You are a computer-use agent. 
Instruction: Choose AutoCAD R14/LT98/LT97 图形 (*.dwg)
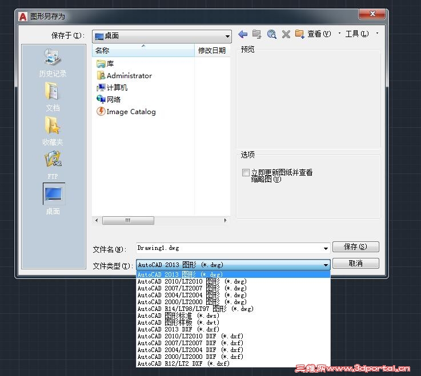coord(233,309)
